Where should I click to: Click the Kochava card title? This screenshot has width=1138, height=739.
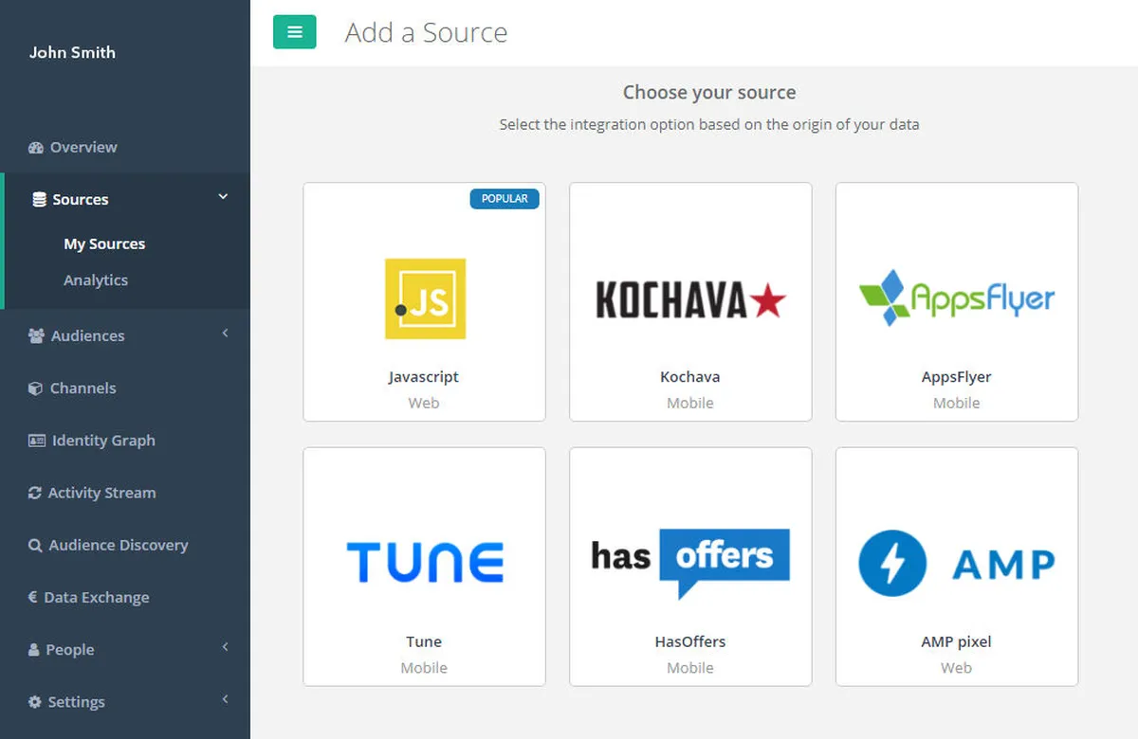pos(690,377)
